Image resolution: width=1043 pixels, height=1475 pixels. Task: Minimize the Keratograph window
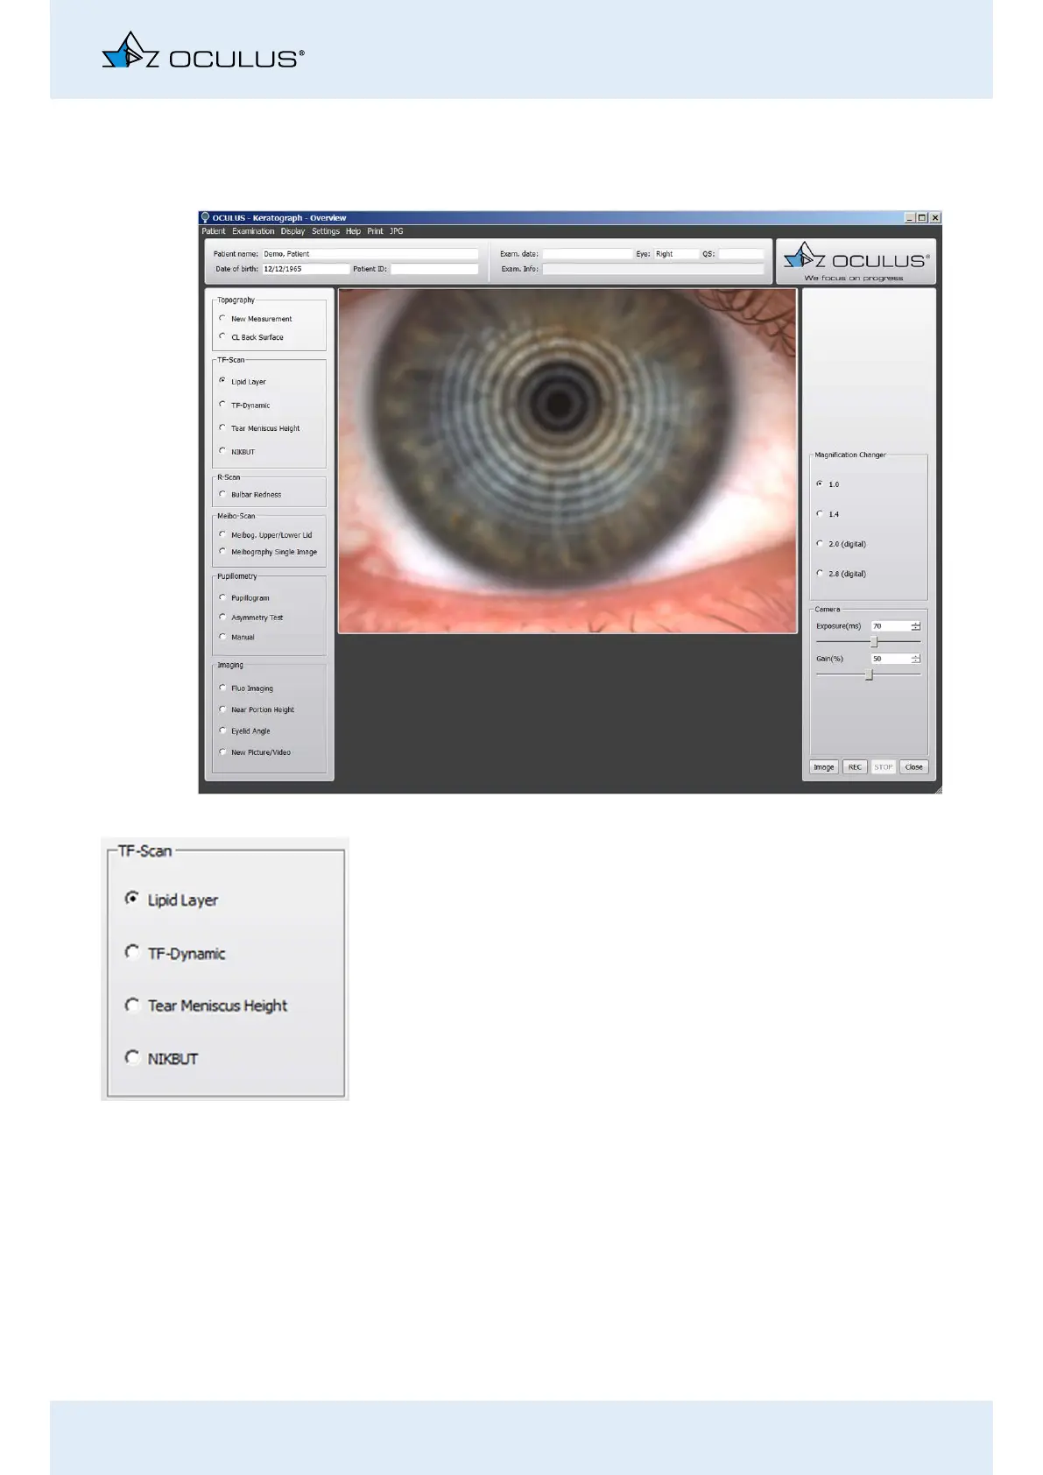pyautogui.click(x=910, y=217)
